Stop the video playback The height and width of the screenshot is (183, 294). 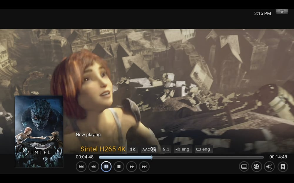[x=118, y=167]
